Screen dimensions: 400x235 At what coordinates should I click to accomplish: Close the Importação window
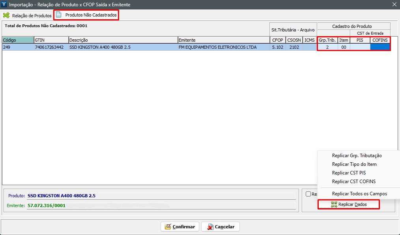click(394, 4)
